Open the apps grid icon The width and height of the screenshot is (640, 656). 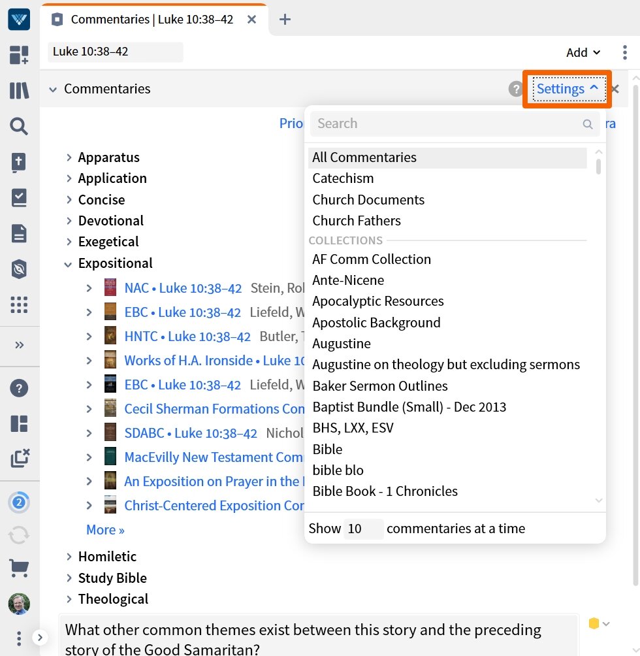pos(19,304)
